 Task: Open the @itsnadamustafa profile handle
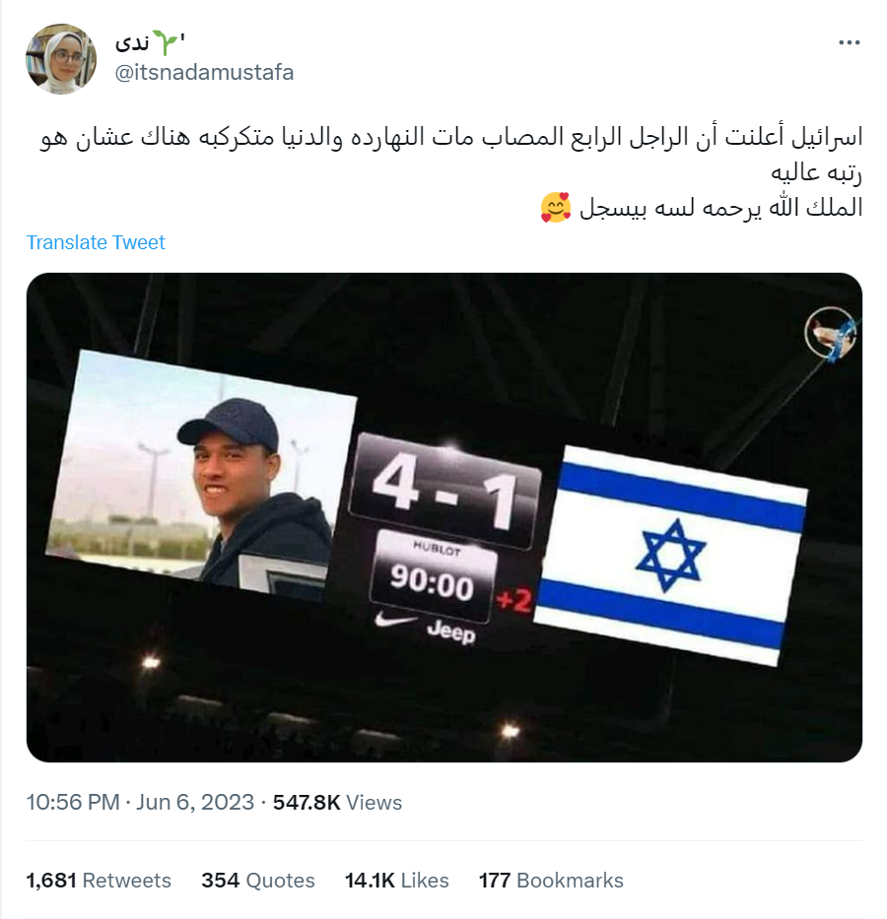[x=204, y=73]
